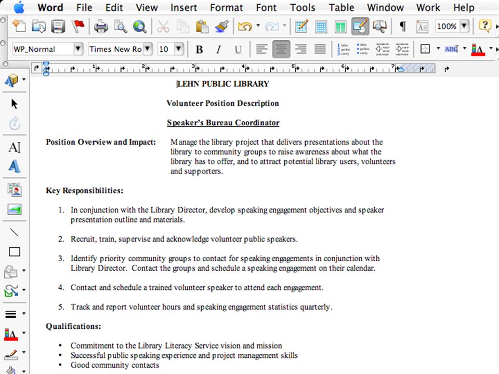Click the tab type selector beside the ruler

(36, 68)
